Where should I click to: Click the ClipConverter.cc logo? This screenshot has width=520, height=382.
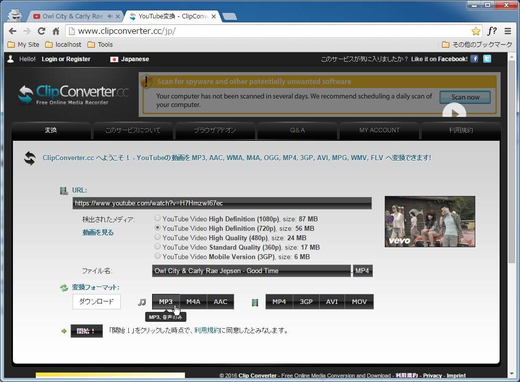pos(73,95)
